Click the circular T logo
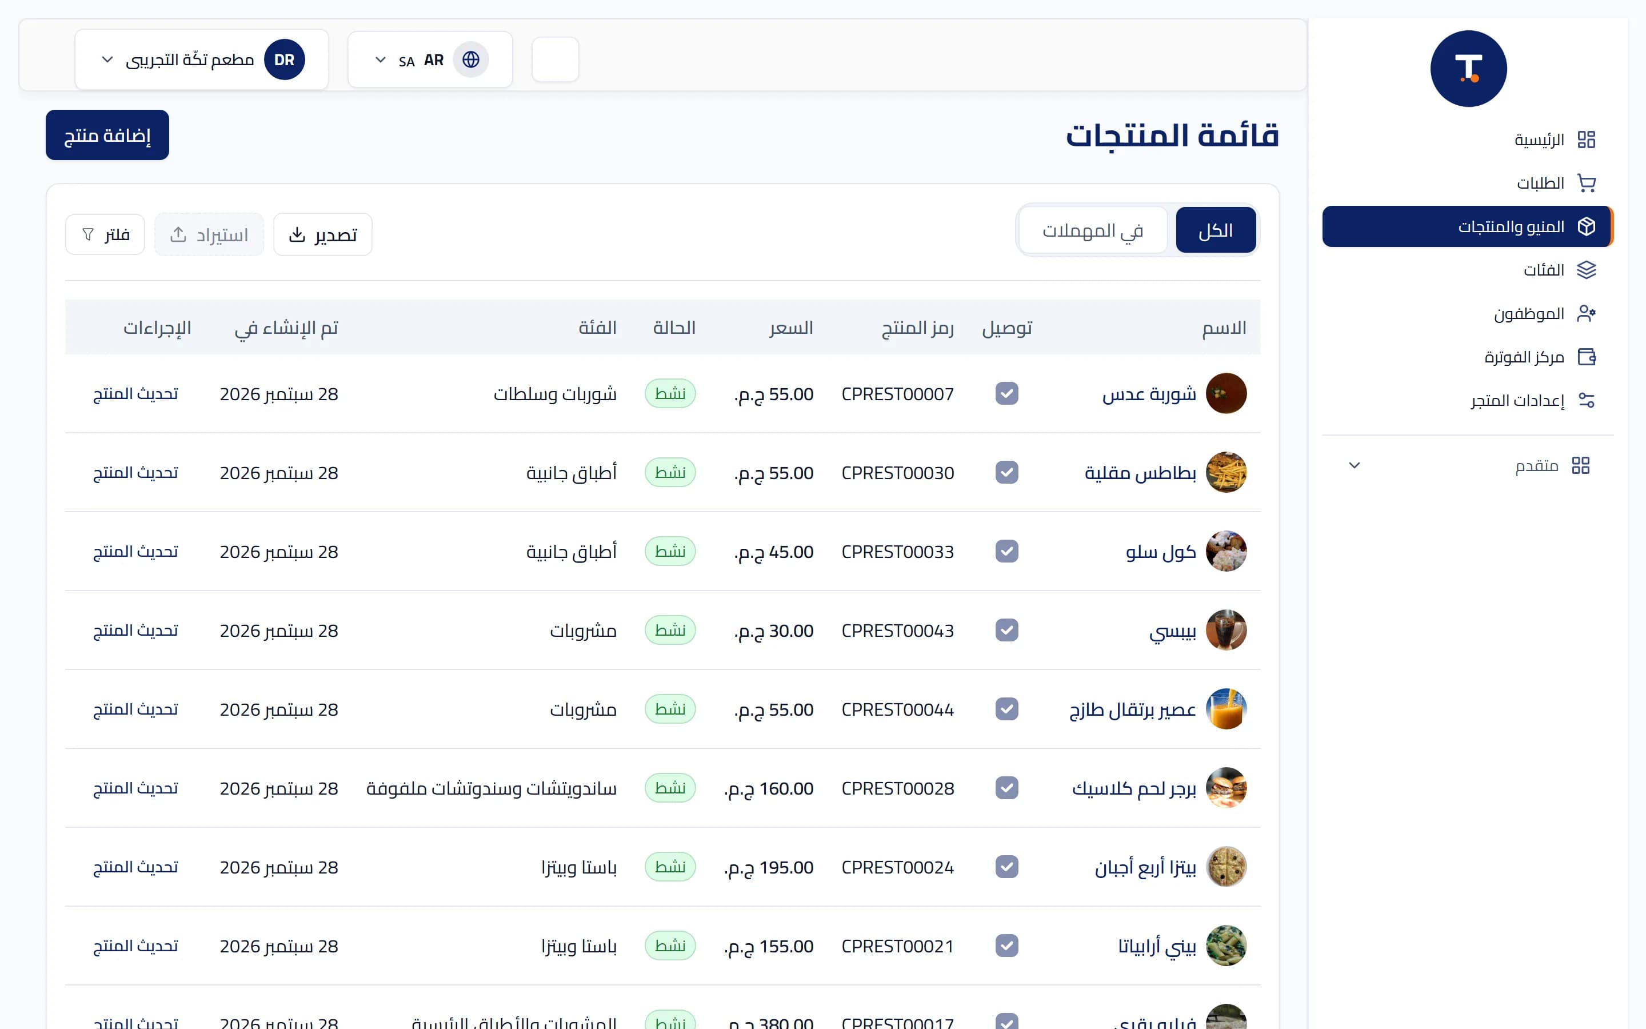The width and height of the screenshot is (1646, 1029). point(1468,69)
